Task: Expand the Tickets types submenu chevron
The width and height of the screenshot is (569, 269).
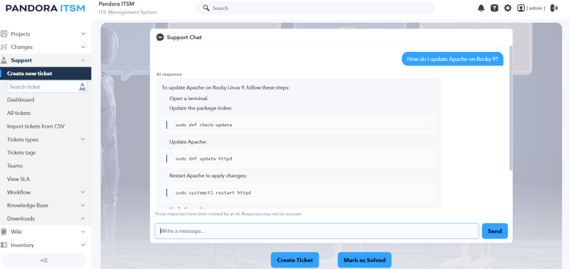Action: click(83, 139)
